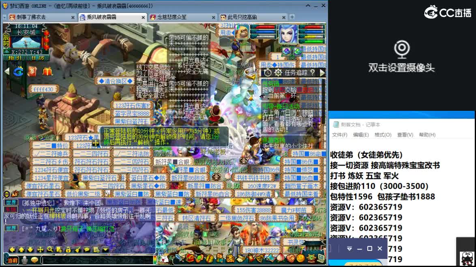Click the pet portrait at top

[242, 32]
